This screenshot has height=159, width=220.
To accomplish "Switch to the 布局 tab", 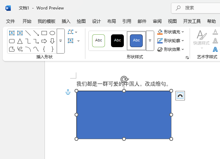I will (112, 21).
